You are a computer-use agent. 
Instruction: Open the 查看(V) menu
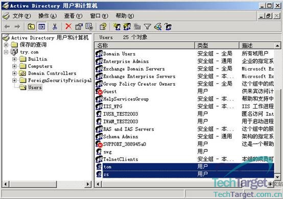[73, 16]
